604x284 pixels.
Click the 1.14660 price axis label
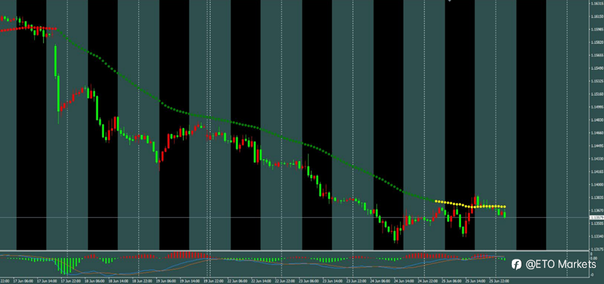pos(597,133)
